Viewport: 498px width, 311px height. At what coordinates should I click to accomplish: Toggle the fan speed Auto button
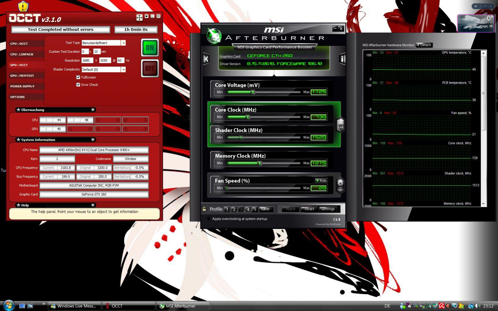point(321,181)
